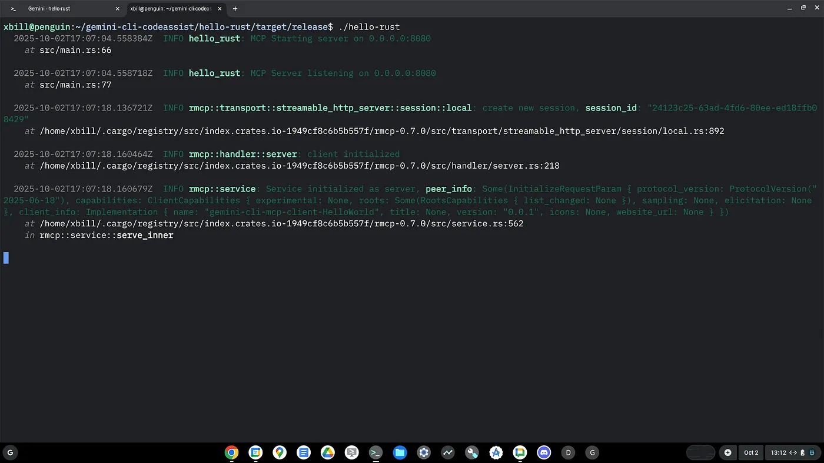Launch Google Chrome from the shelf
This screenshot has width=824, height=463.
pos(231,452)
